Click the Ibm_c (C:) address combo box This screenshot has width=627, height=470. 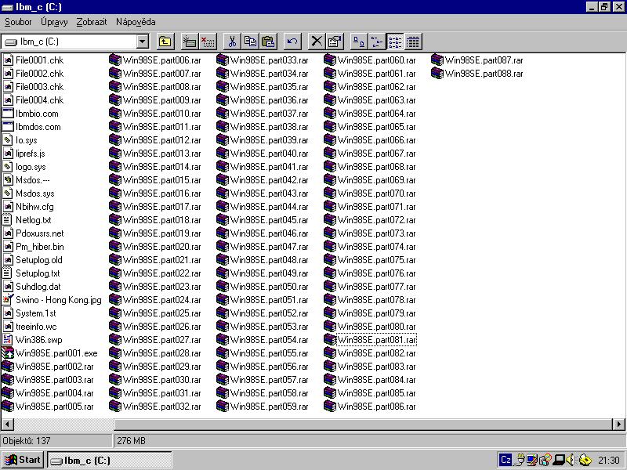point(75,42)
